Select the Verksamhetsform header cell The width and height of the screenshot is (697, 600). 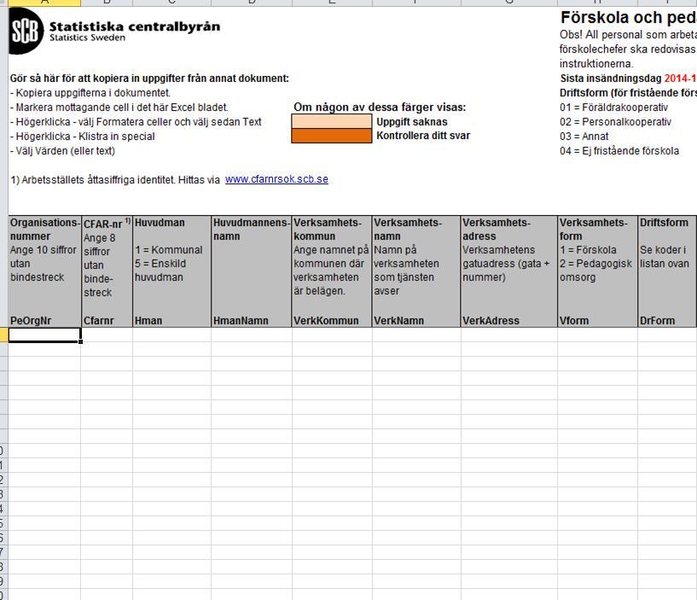coord(598,271)
